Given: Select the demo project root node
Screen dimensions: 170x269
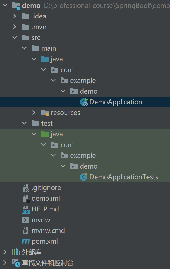Looking at the screenshot, I should 31,6.
